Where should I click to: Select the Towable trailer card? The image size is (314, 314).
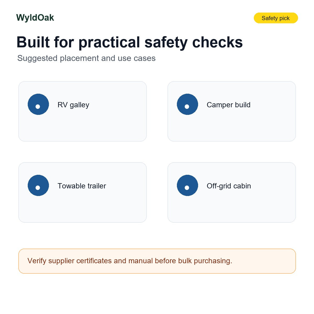(82, 192)
